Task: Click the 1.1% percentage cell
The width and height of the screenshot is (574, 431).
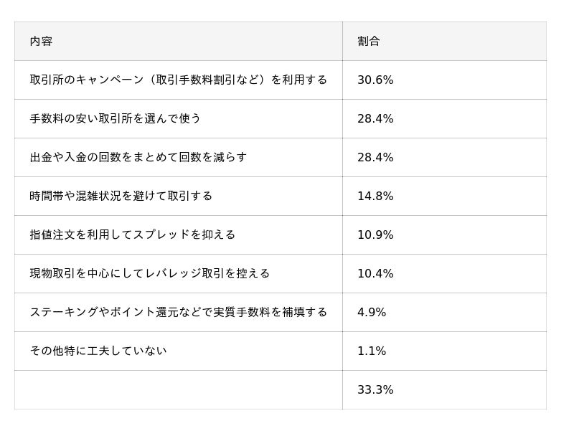Action: pyautogui.click(x=372, y=351)
